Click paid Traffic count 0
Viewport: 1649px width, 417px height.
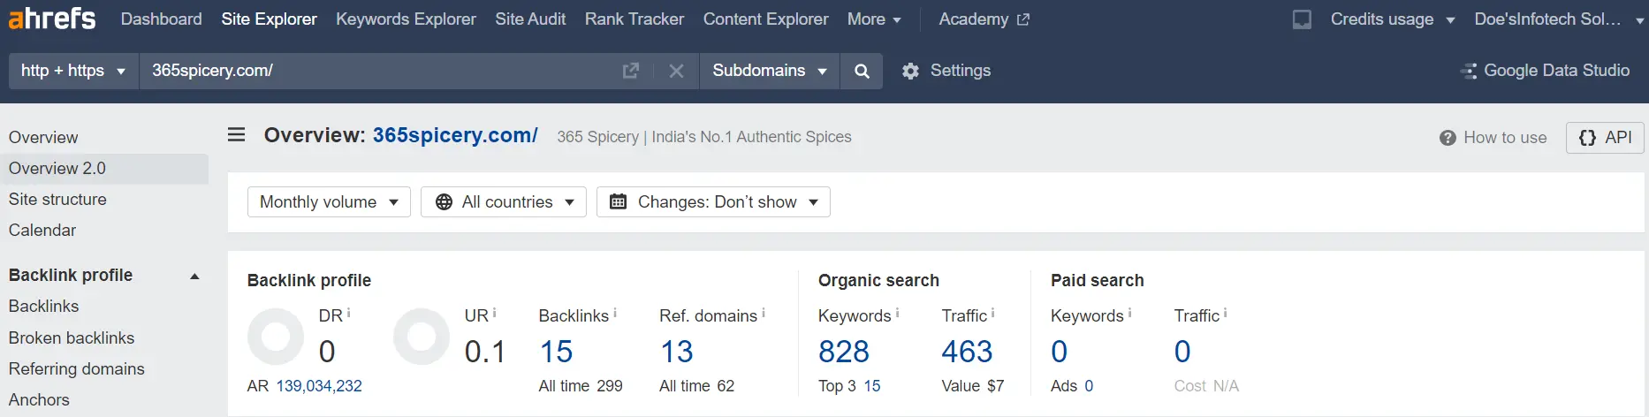(x=1182, y=352)
